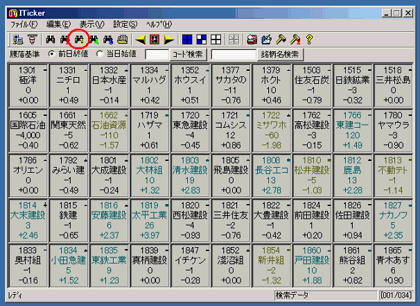The width and height of the screenshot is (420, 306).
Task: Click the コード検索 button
Action: pos(188,54)
